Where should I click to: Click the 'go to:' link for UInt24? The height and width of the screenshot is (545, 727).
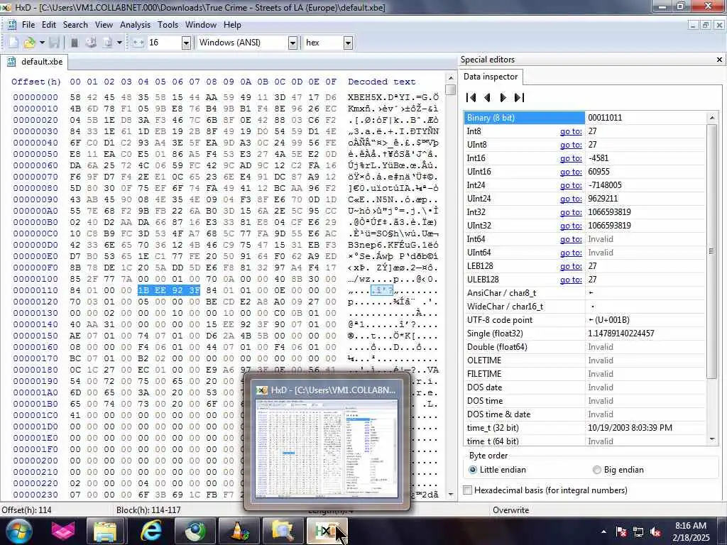coord(571,199)
